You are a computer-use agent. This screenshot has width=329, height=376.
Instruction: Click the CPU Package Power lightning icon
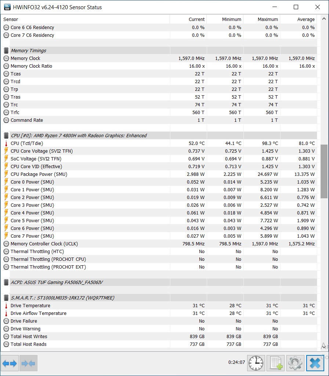6,174
